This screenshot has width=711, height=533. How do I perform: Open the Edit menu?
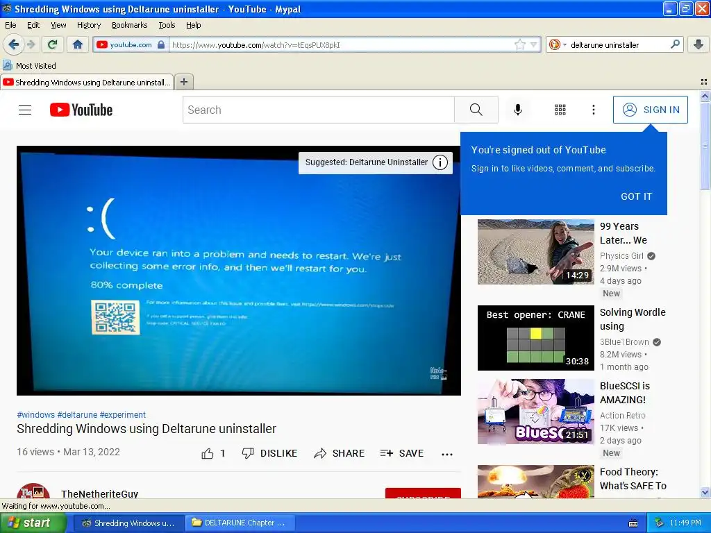33,25
